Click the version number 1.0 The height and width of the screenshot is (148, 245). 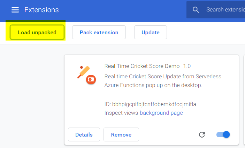(187, 66)
